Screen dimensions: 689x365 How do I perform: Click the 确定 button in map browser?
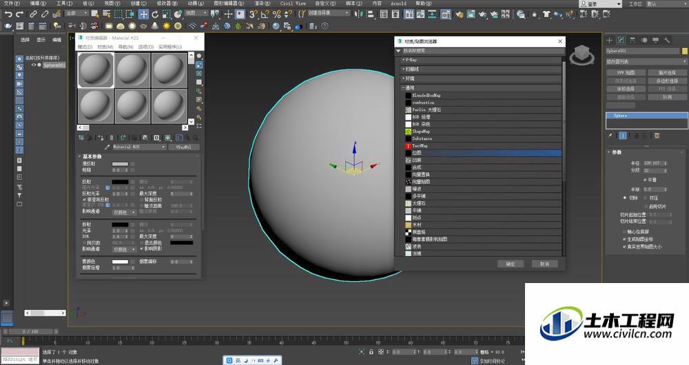pos(510,264)
